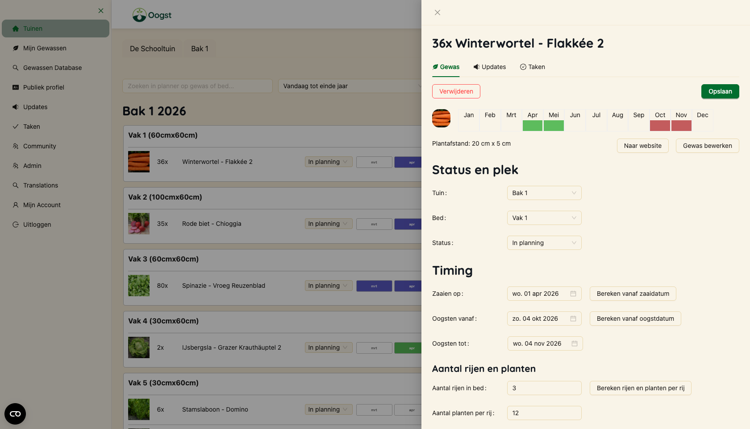
Task: Open the Tuin dropdown showing Bak 1
Action: tap(544, 193)
